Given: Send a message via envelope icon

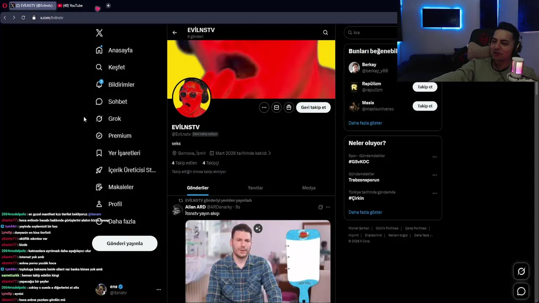Looking at the screenshot, I should pos(276,107).
